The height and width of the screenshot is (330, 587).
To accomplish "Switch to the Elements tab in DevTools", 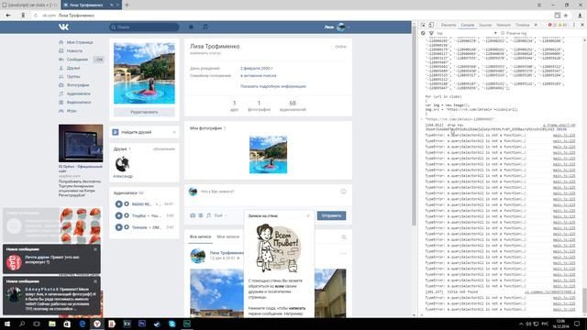I will [449, 25].
